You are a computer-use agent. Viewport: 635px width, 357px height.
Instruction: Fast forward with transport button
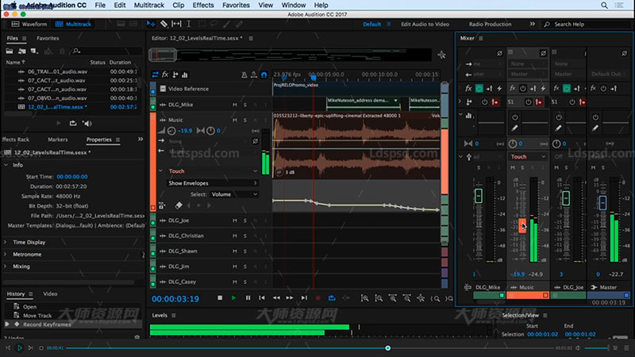pos(290,298)
